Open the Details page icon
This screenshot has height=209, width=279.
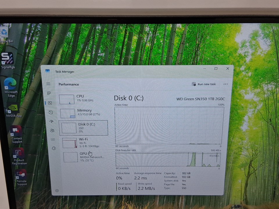coord(53,139)
